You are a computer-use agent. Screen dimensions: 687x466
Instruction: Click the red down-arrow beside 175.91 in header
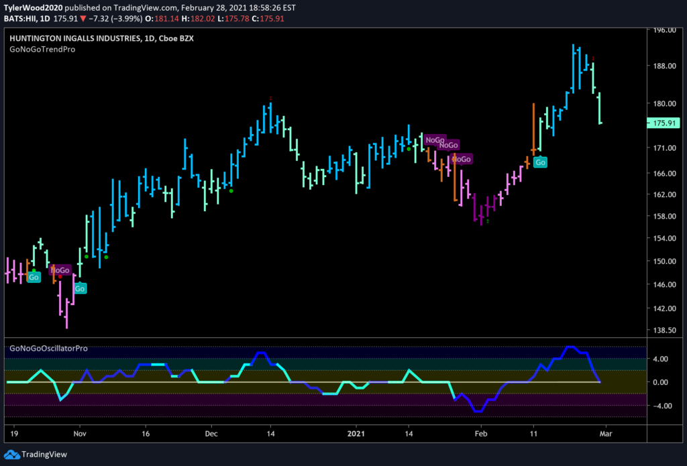pyautogui.click(x=83, y=19)
